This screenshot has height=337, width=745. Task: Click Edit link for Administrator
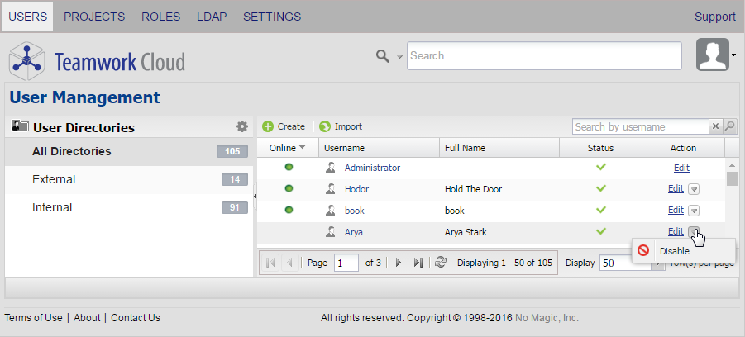[682, 168]
